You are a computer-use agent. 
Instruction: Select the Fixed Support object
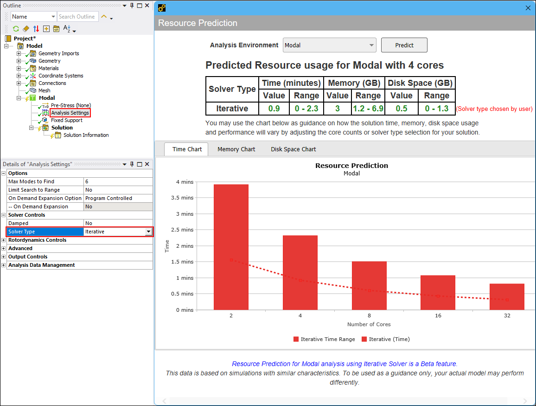click(x=67, y=120)
